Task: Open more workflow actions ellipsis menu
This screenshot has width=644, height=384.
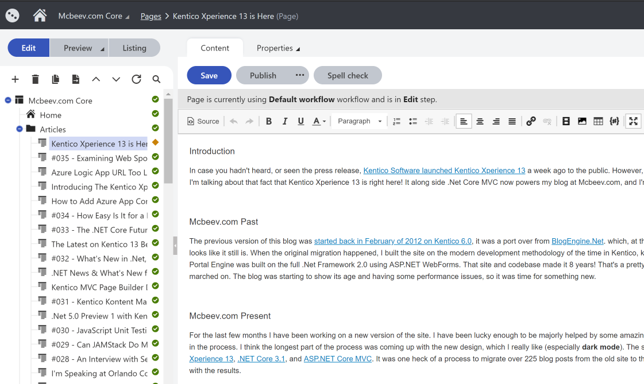Action: click(300, 75)
